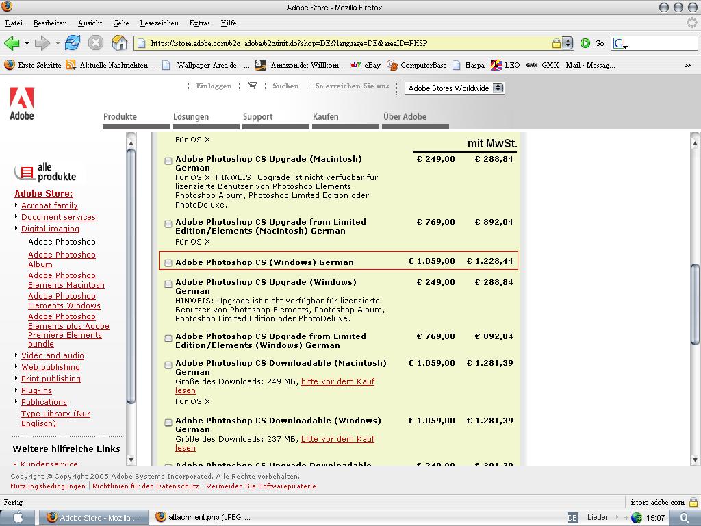Open the eBay bookmark
701x526 pixels.
pyautogui.click(x=366, y=65)
